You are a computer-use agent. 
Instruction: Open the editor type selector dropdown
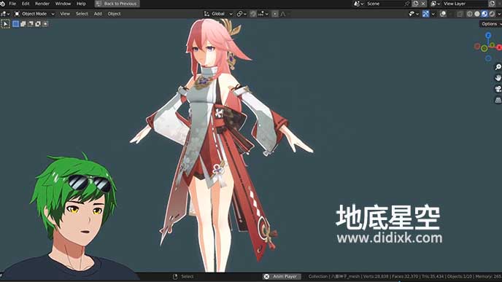[x=5, y=14]
